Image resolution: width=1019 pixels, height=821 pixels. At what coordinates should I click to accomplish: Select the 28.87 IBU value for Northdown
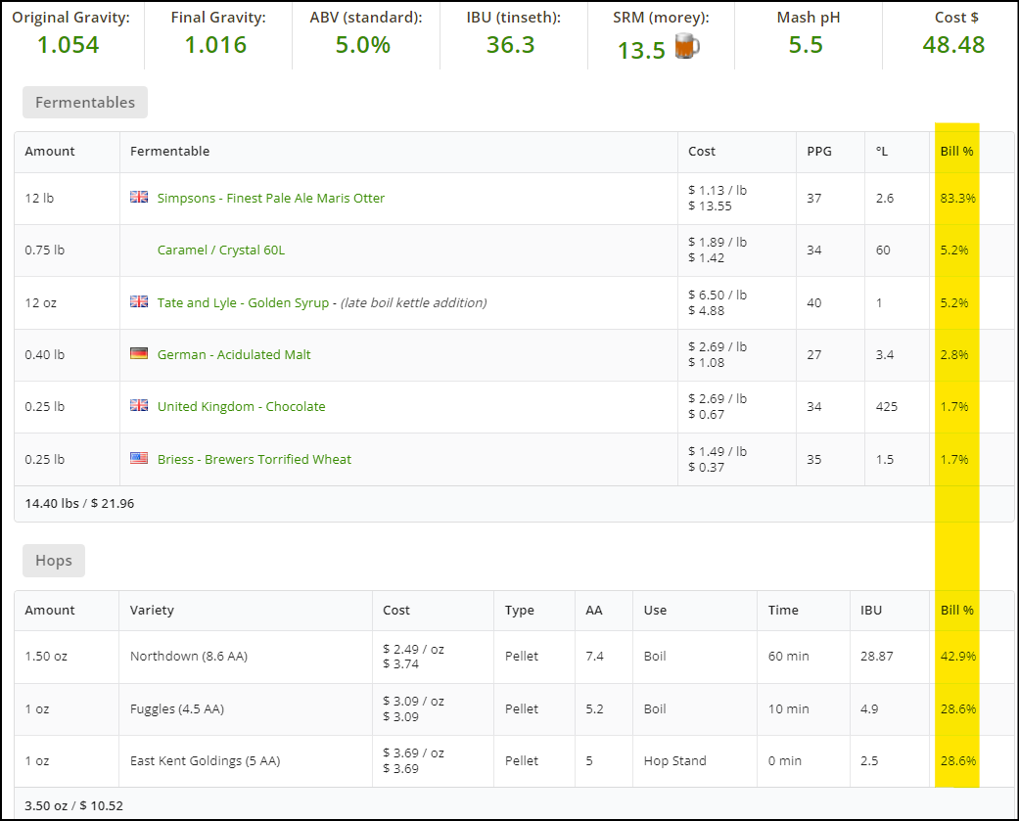coord(877,656)
